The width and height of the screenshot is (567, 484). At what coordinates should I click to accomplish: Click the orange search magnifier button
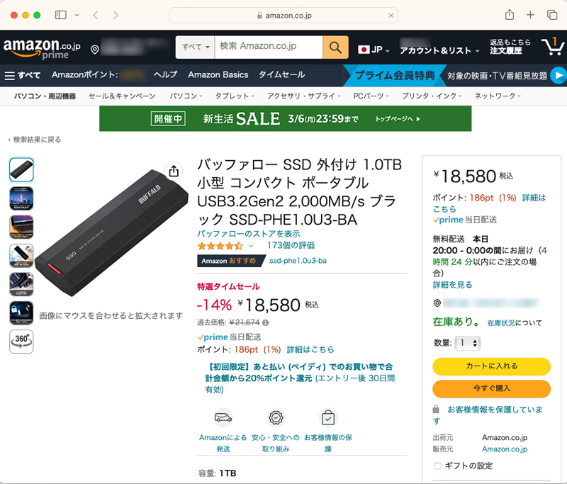pyautogui.click(x=335, y=47)
